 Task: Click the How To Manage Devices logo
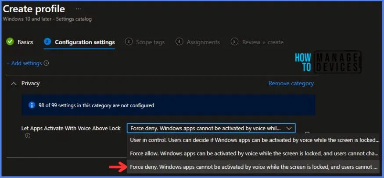(334, 61)
